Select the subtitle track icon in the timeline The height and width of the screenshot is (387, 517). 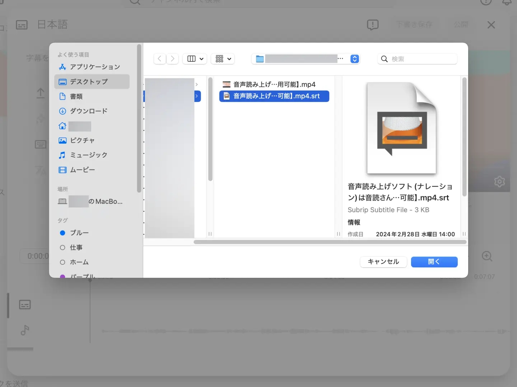coord(24,304)
